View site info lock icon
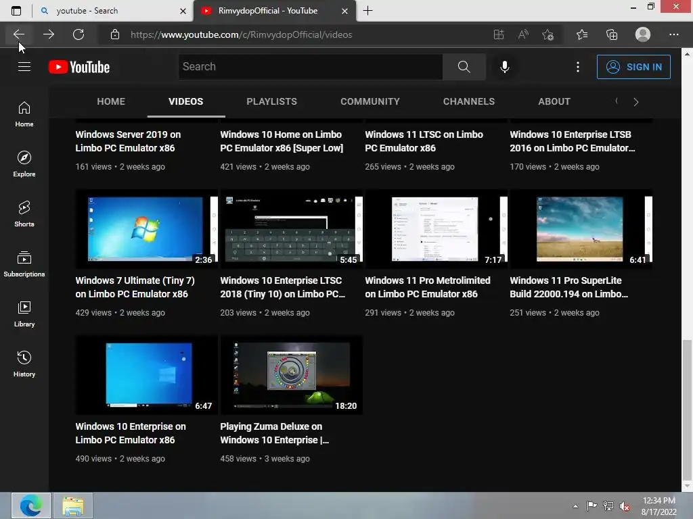Viewport: 693px width, 519px height. coord(115,34)
